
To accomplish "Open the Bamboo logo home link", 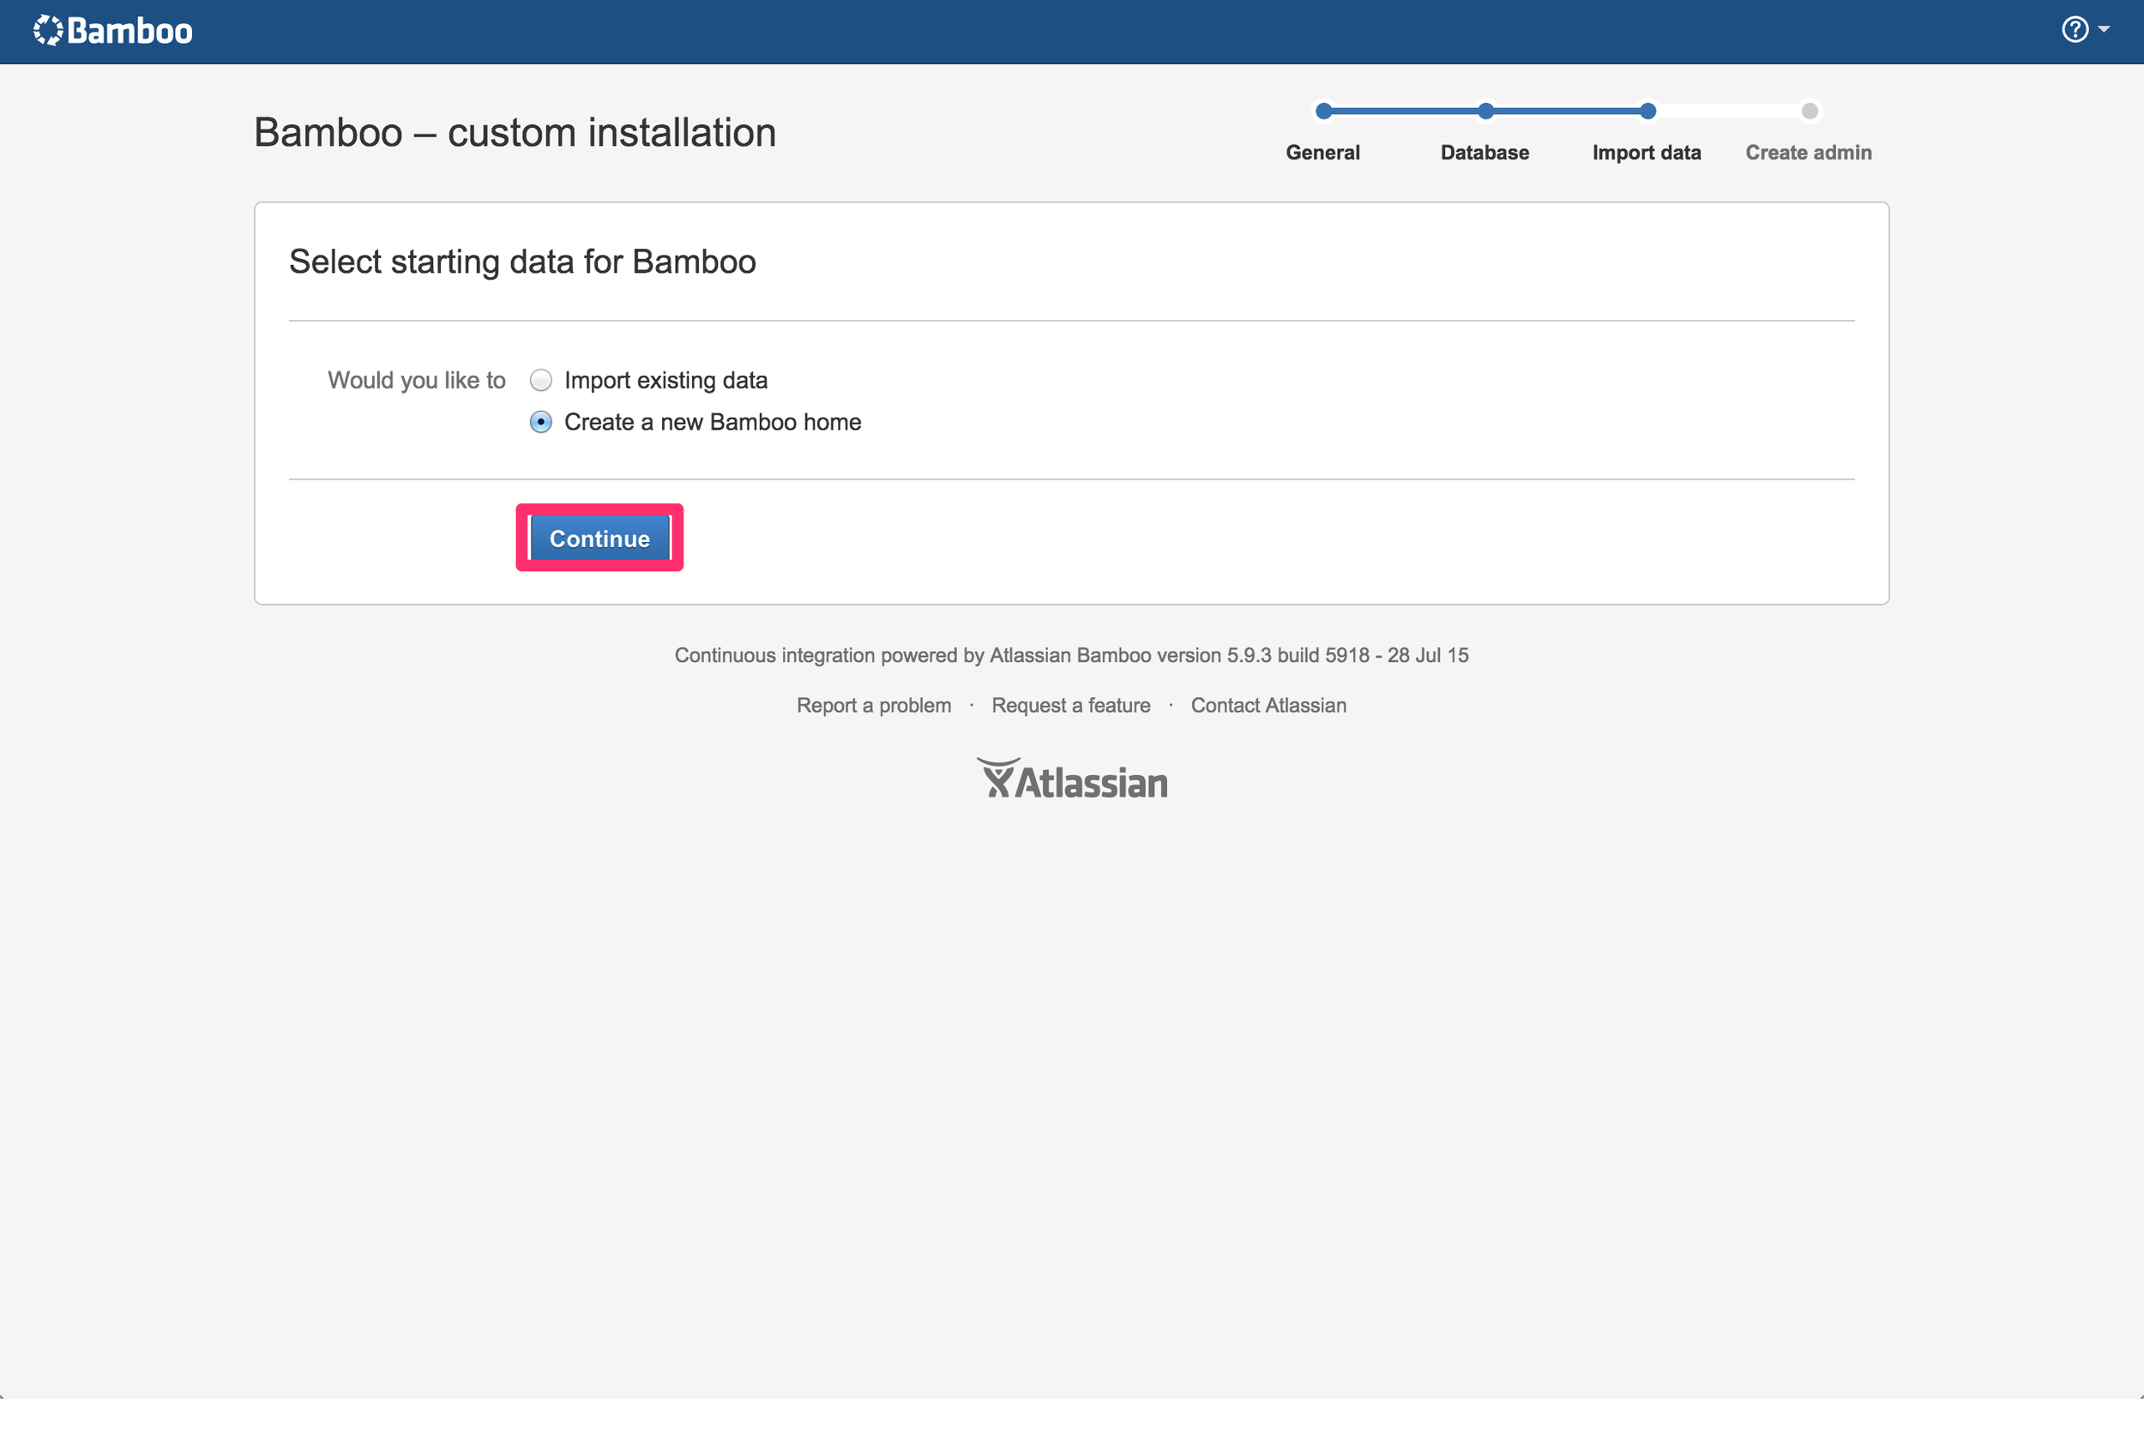I will [x=112, y=31].
